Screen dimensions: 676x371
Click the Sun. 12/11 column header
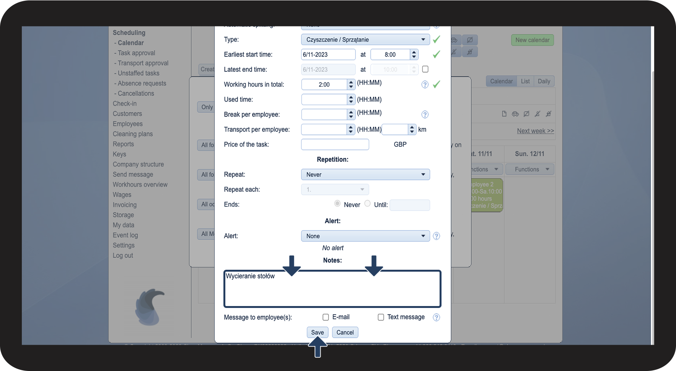click(x=529, y=154)
